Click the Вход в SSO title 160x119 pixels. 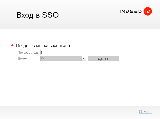pos(37,15)
